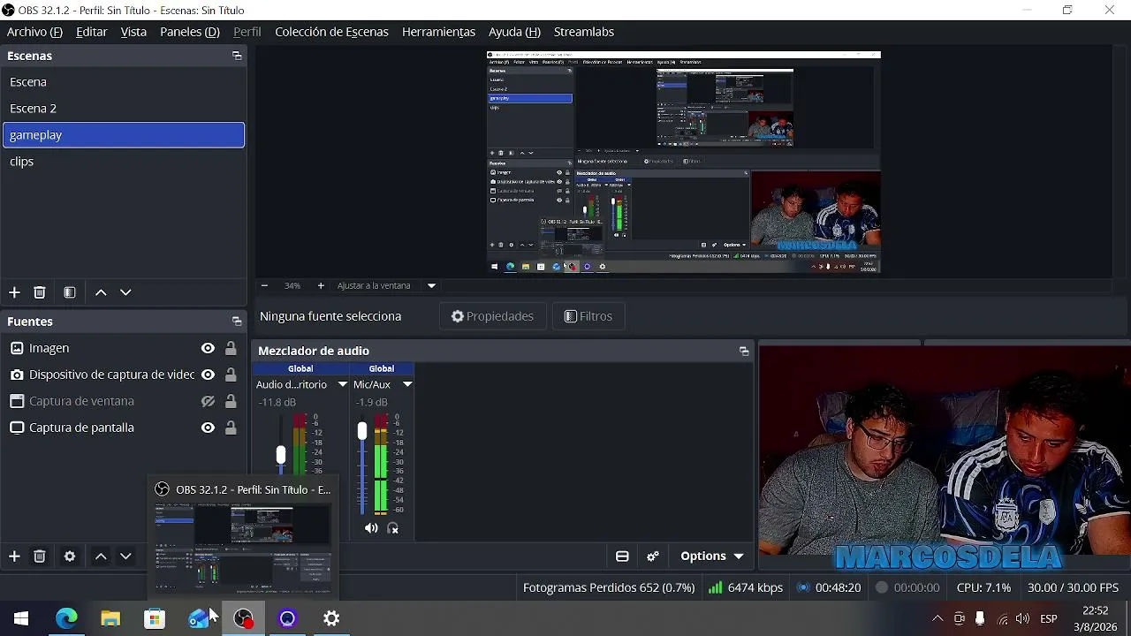Open the Paneles menu
The width and height of the screenshot is (1131, 636).
click(x=189, y=32)
